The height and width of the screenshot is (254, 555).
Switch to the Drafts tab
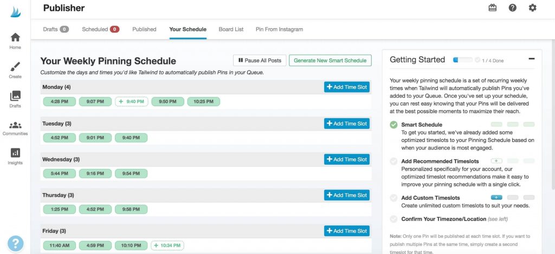(56, 29)
